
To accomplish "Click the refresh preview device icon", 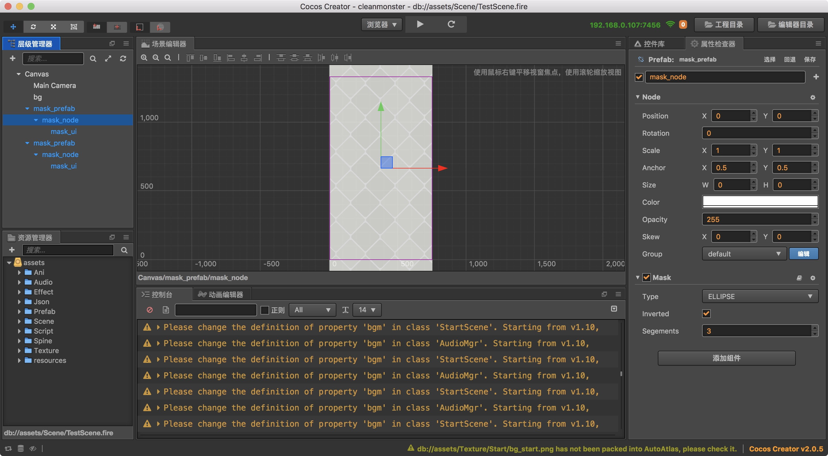I will coord(451,24).
